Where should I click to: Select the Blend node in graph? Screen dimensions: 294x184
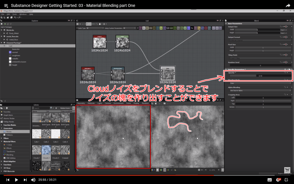coord(168,73)
